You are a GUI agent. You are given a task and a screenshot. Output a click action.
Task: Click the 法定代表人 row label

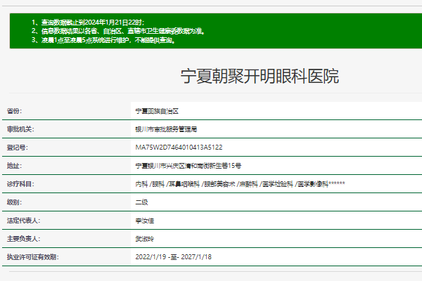pyautogui.click(x=23, y=221)
